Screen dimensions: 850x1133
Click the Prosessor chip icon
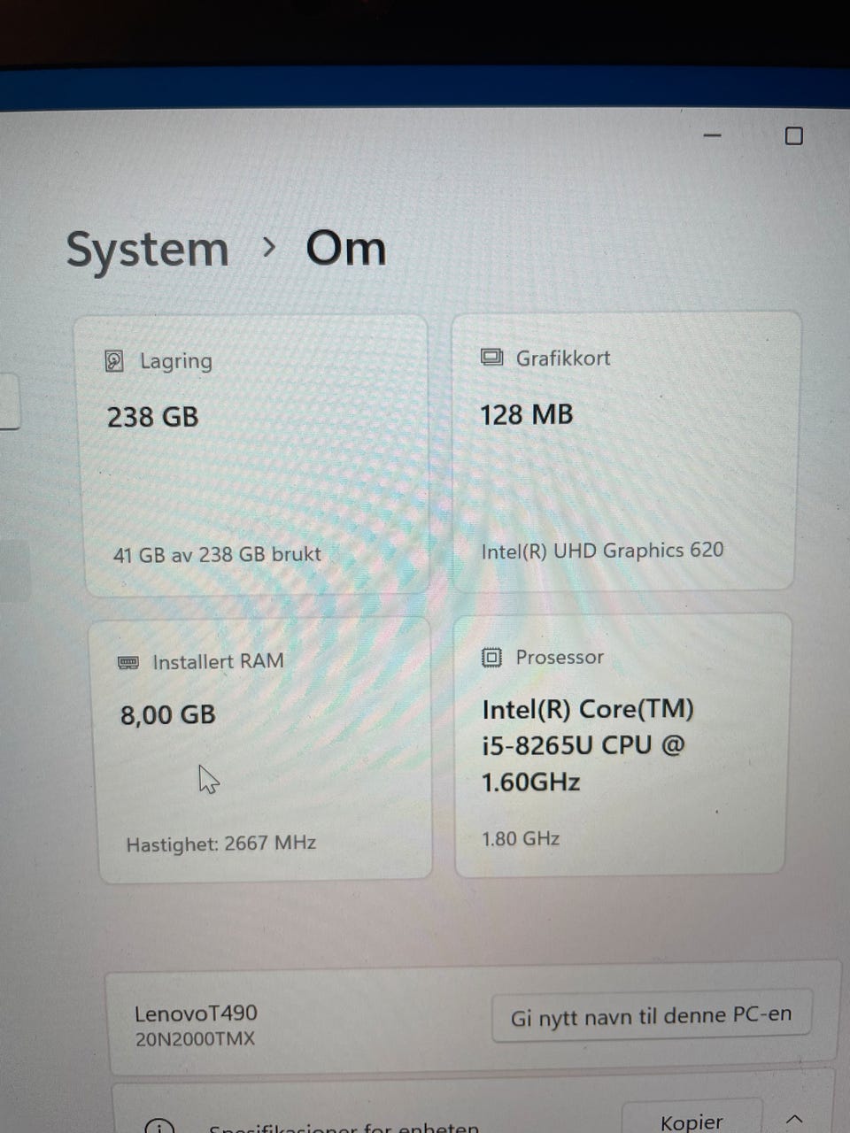[x=491, y=658]
